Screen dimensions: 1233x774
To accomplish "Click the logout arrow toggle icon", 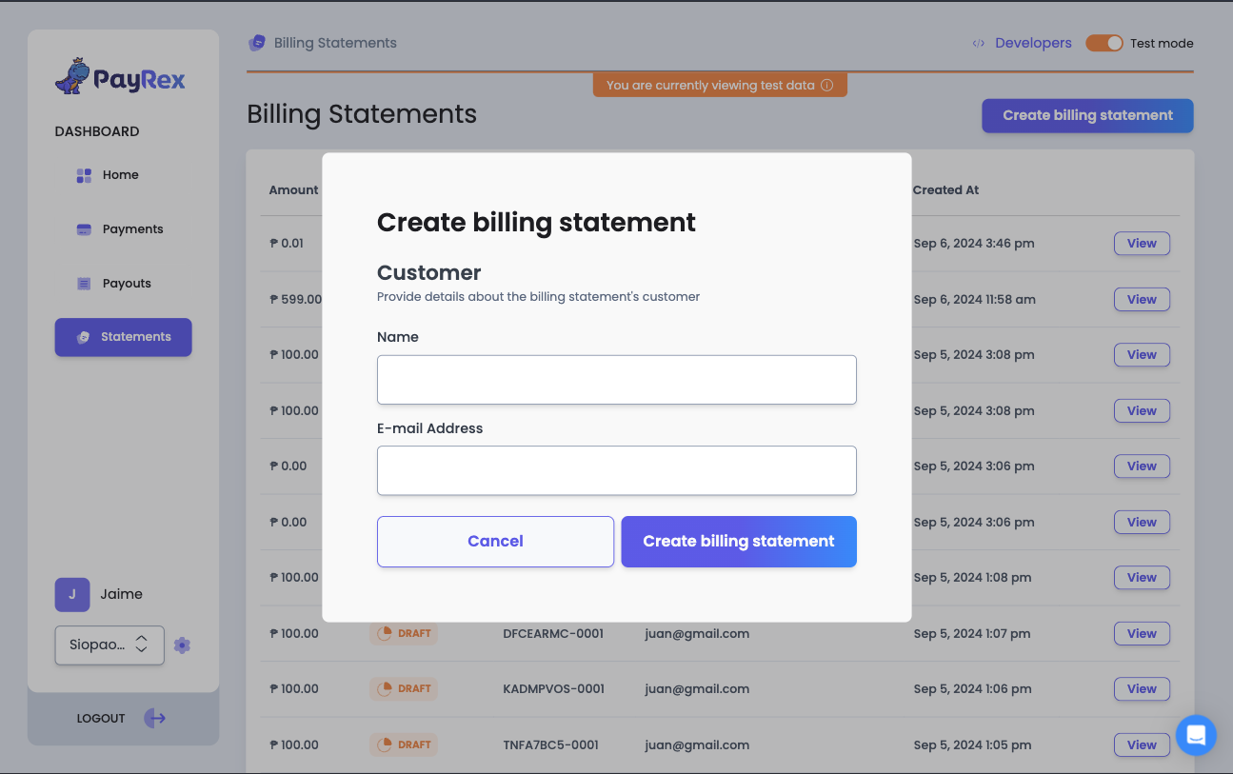I will [x=154, y=718].
